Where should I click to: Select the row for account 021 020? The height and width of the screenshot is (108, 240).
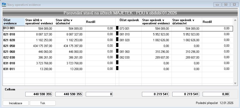[x=118, y=40]
